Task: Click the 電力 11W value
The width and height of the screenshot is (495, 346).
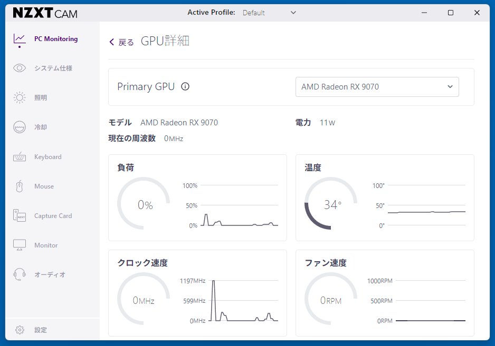Action: click(x=327, y=122)
